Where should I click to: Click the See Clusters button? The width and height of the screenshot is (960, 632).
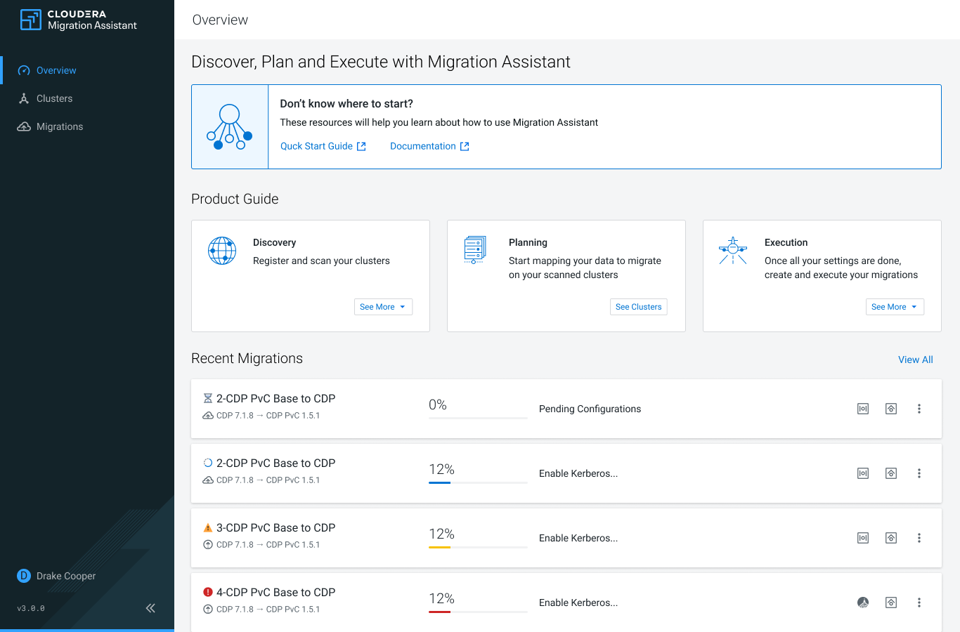[638, 307]
